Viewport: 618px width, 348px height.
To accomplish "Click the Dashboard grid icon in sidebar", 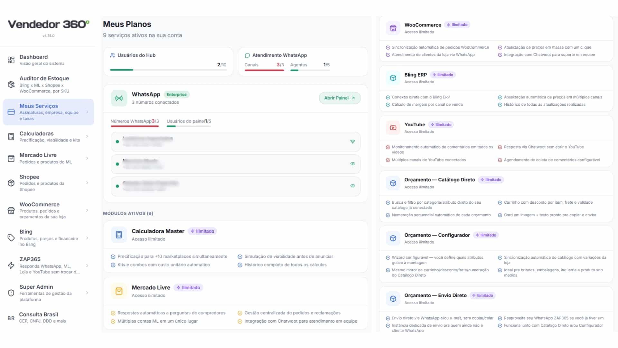I will coord(11,60).
